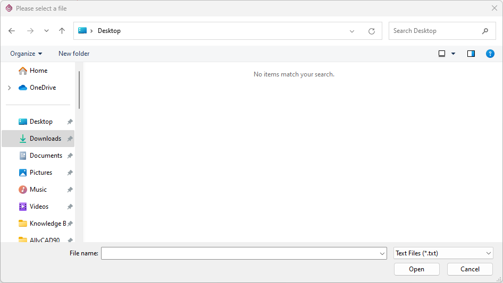Click the File name input field
Viewport: 503px width, 283px height.
(239, 253)
